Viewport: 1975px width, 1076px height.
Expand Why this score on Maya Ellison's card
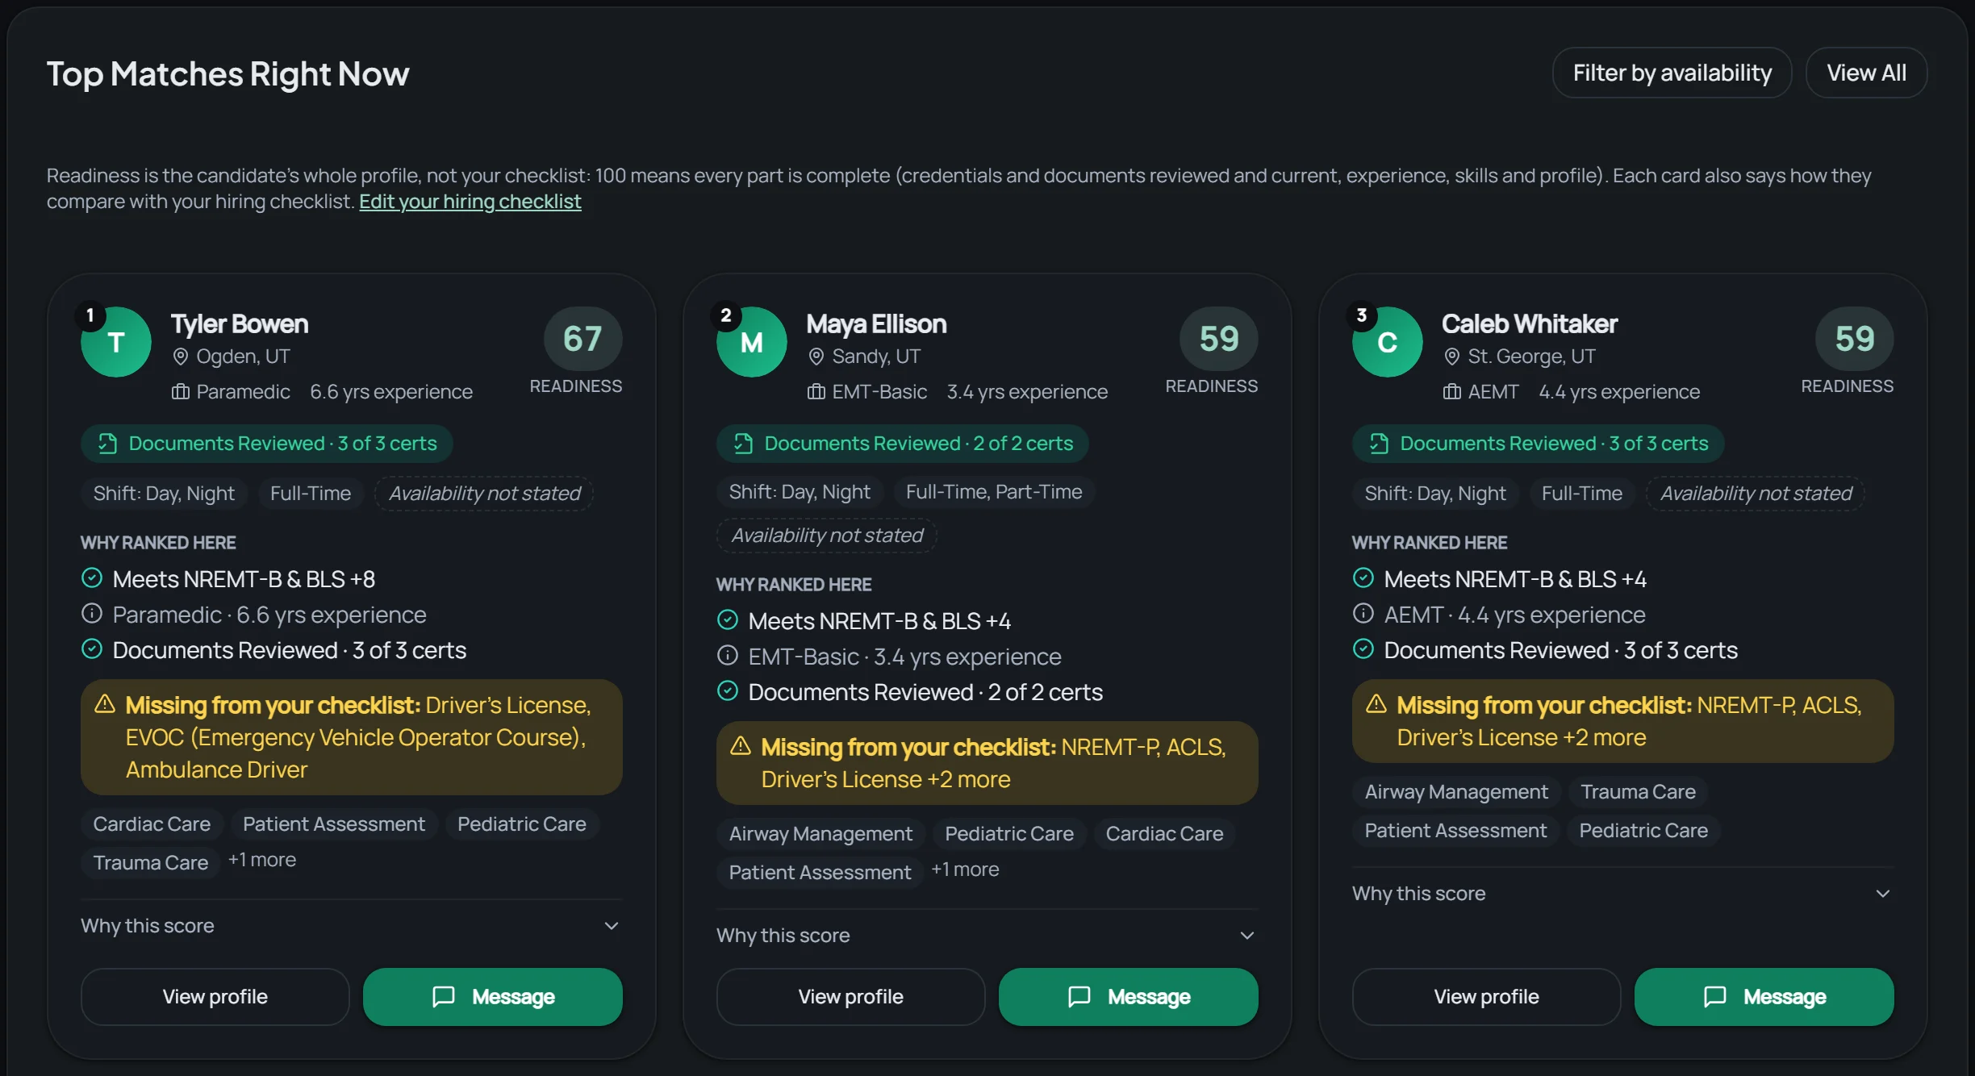(x=987, y=936)
